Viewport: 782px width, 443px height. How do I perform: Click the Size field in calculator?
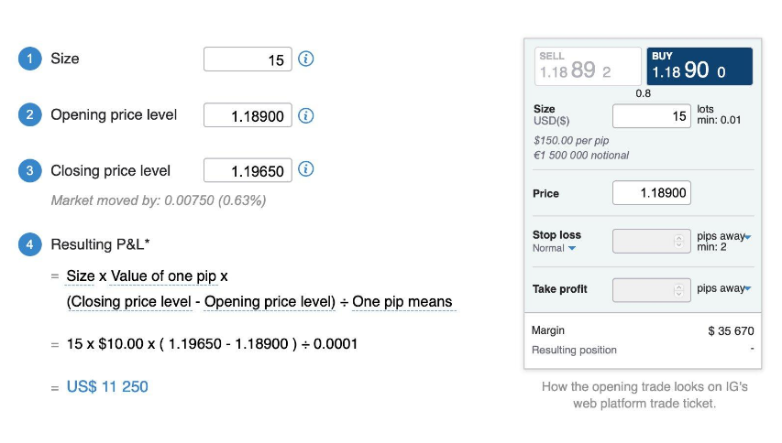pyautogui.click(x=248, y=59)
